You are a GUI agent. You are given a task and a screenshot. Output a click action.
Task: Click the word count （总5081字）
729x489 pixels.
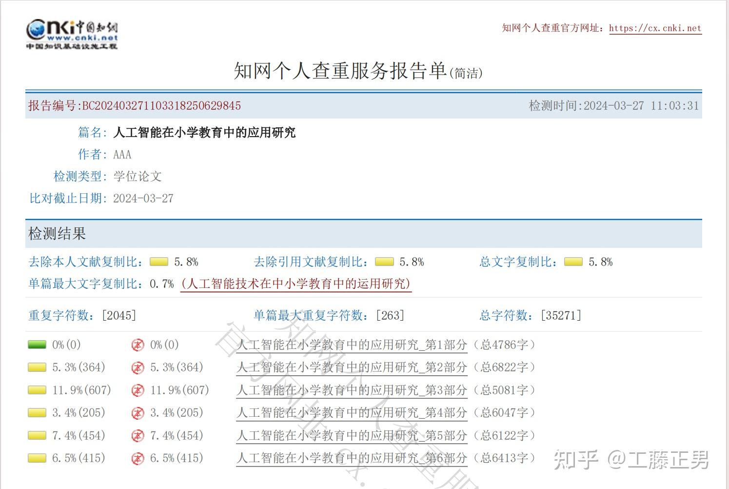505,390
